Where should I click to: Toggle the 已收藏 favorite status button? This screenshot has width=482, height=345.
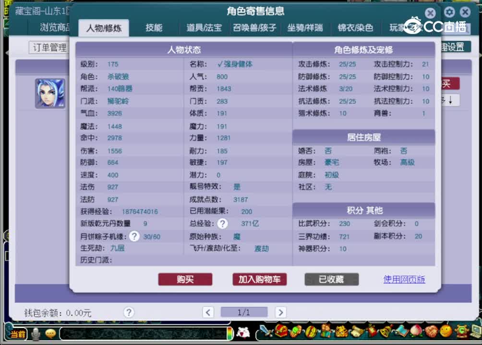point(331,279)
